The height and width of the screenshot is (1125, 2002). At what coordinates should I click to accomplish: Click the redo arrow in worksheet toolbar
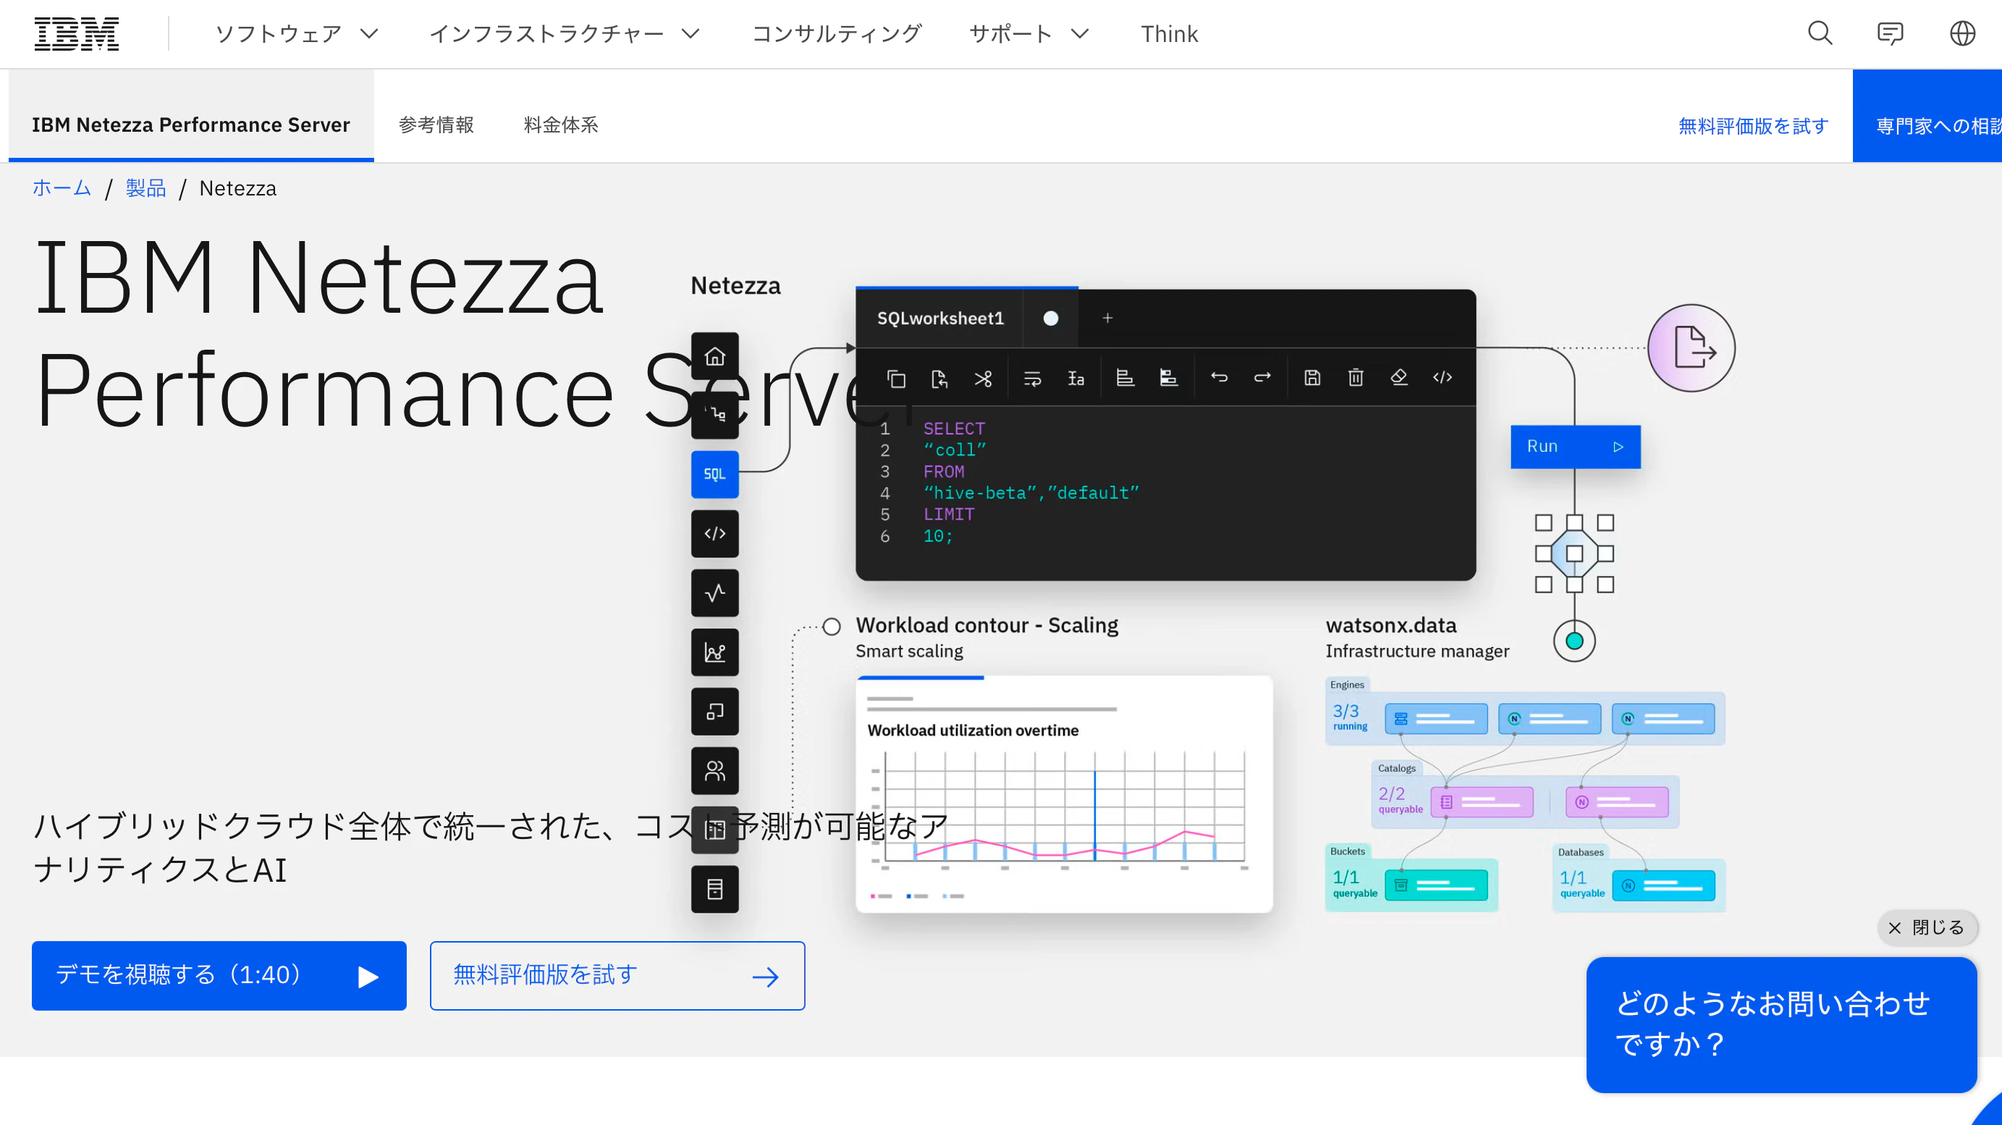(1262, 377)
